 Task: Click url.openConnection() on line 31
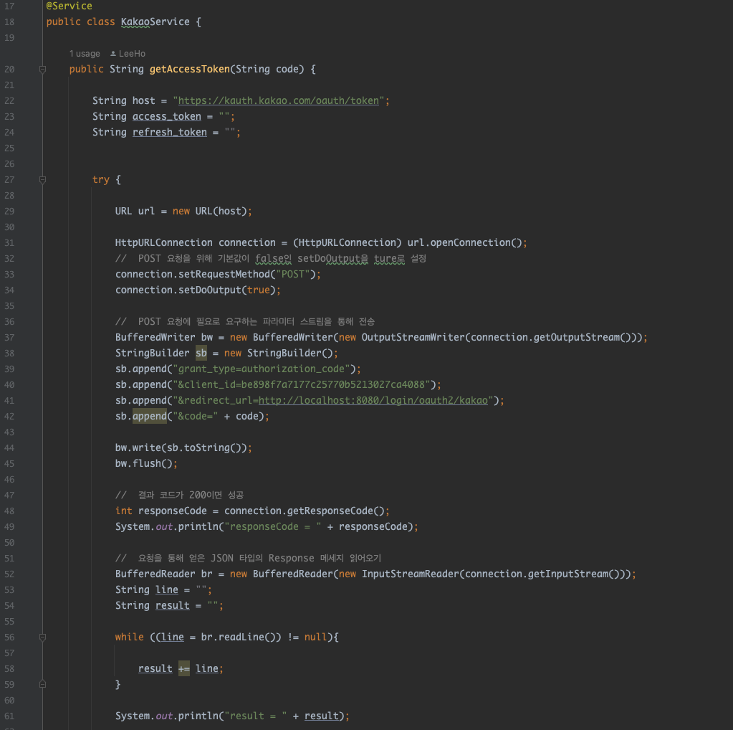[x=465, y=243]
